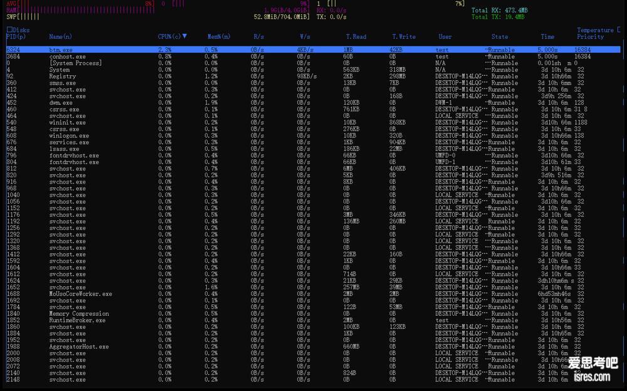This screenshot has height=391, width=627.
Task: Select the winlogon.exe process row
Action: (313, 135)
